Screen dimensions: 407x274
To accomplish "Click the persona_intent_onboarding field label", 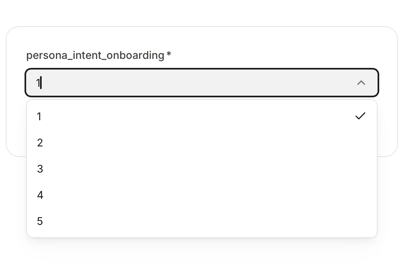I will tap(95, 55).
